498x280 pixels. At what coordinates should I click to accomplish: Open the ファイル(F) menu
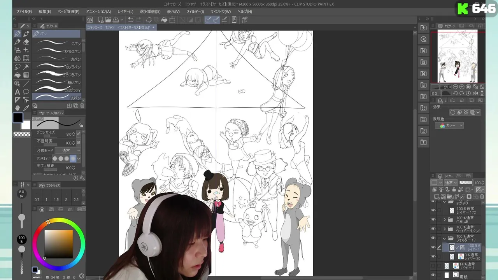click(x=24, y=12)
